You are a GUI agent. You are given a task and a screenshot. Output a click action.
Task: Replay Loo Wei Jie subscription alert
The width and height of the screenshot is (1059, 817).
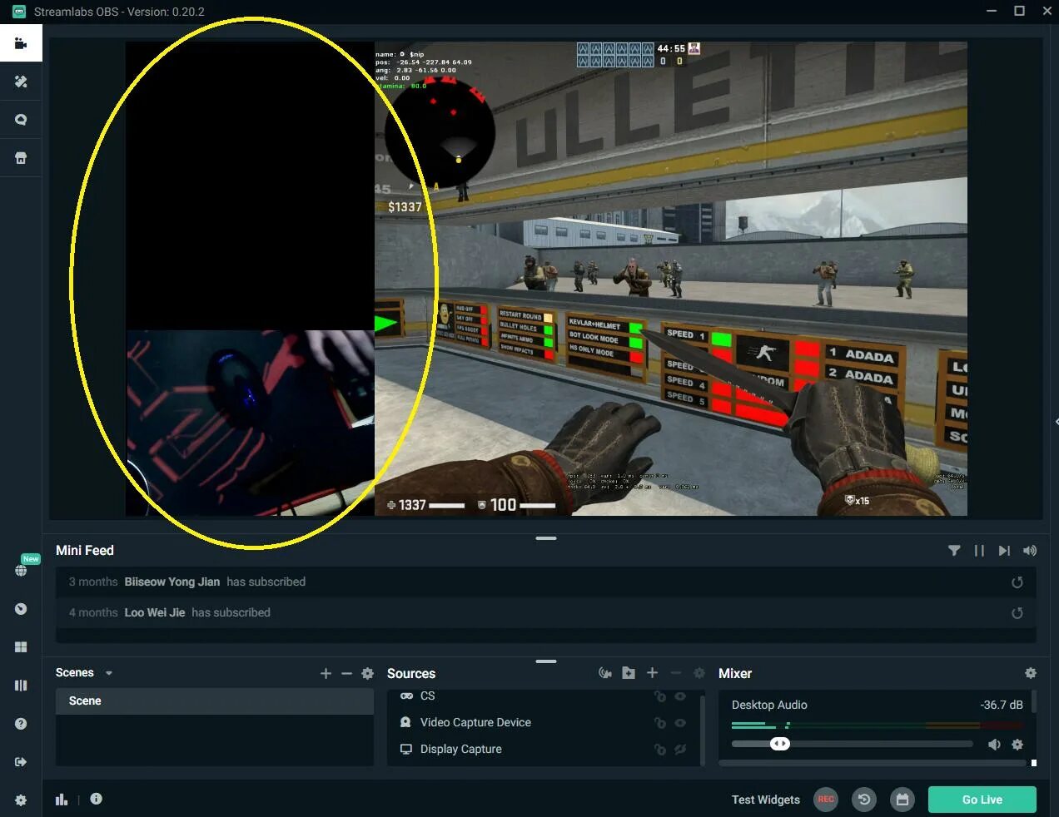(1017, 613)
